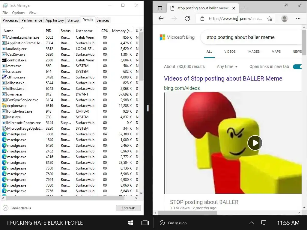Viewport: 307px width, 230px height.
Task: Open the notification center icon
Action: pos(264,223)
